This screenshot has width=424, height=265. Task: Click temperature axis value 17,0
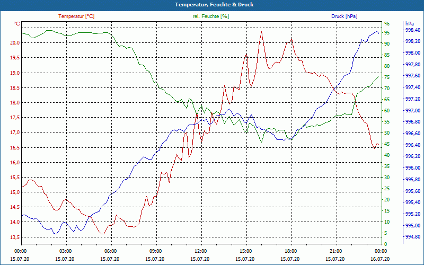pyautogui.click(x=15, y=132)
